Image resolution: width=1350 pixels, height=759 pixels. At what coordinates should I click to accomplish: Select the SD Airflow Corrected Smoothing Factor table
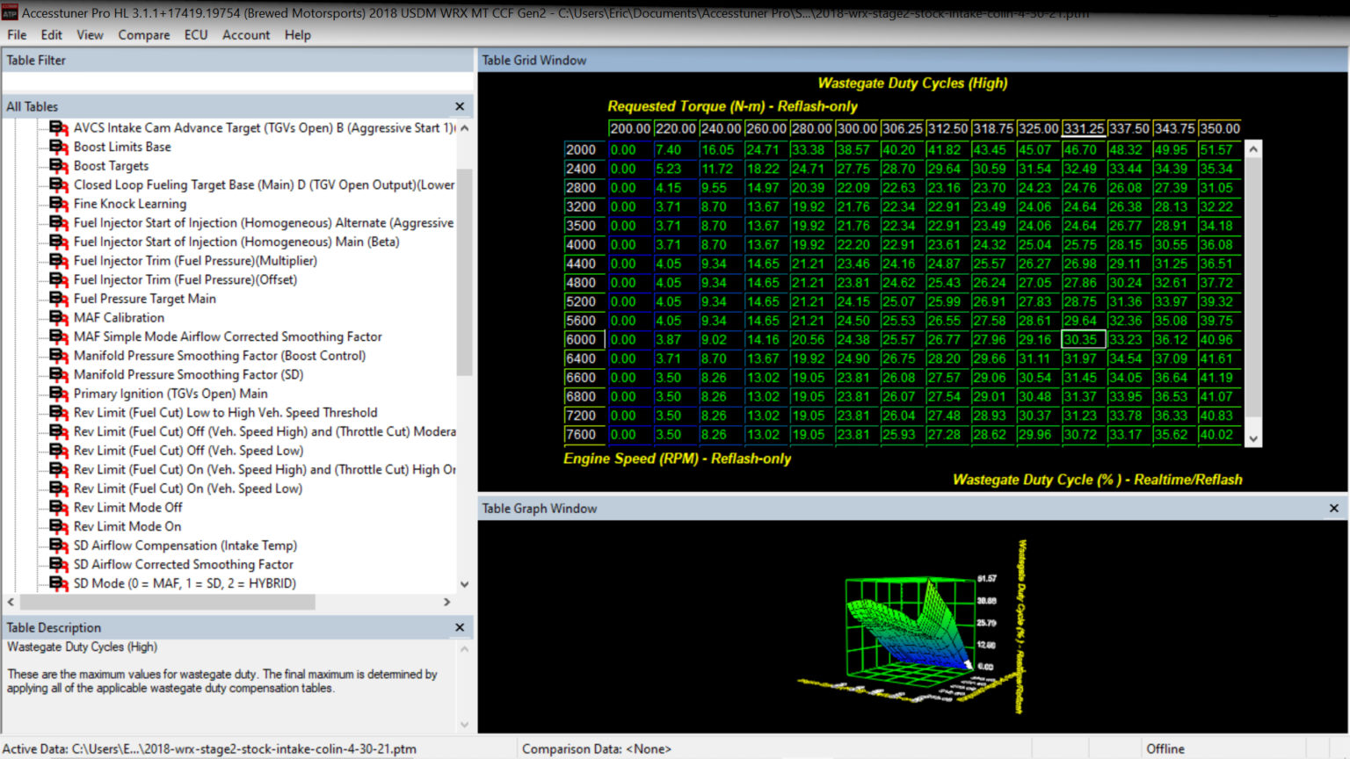pos(183,564)
